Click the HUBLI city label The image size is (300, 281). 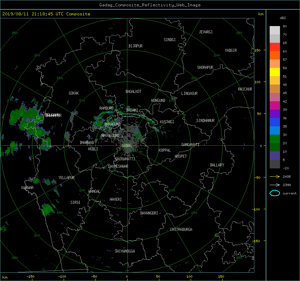(93, 149)
